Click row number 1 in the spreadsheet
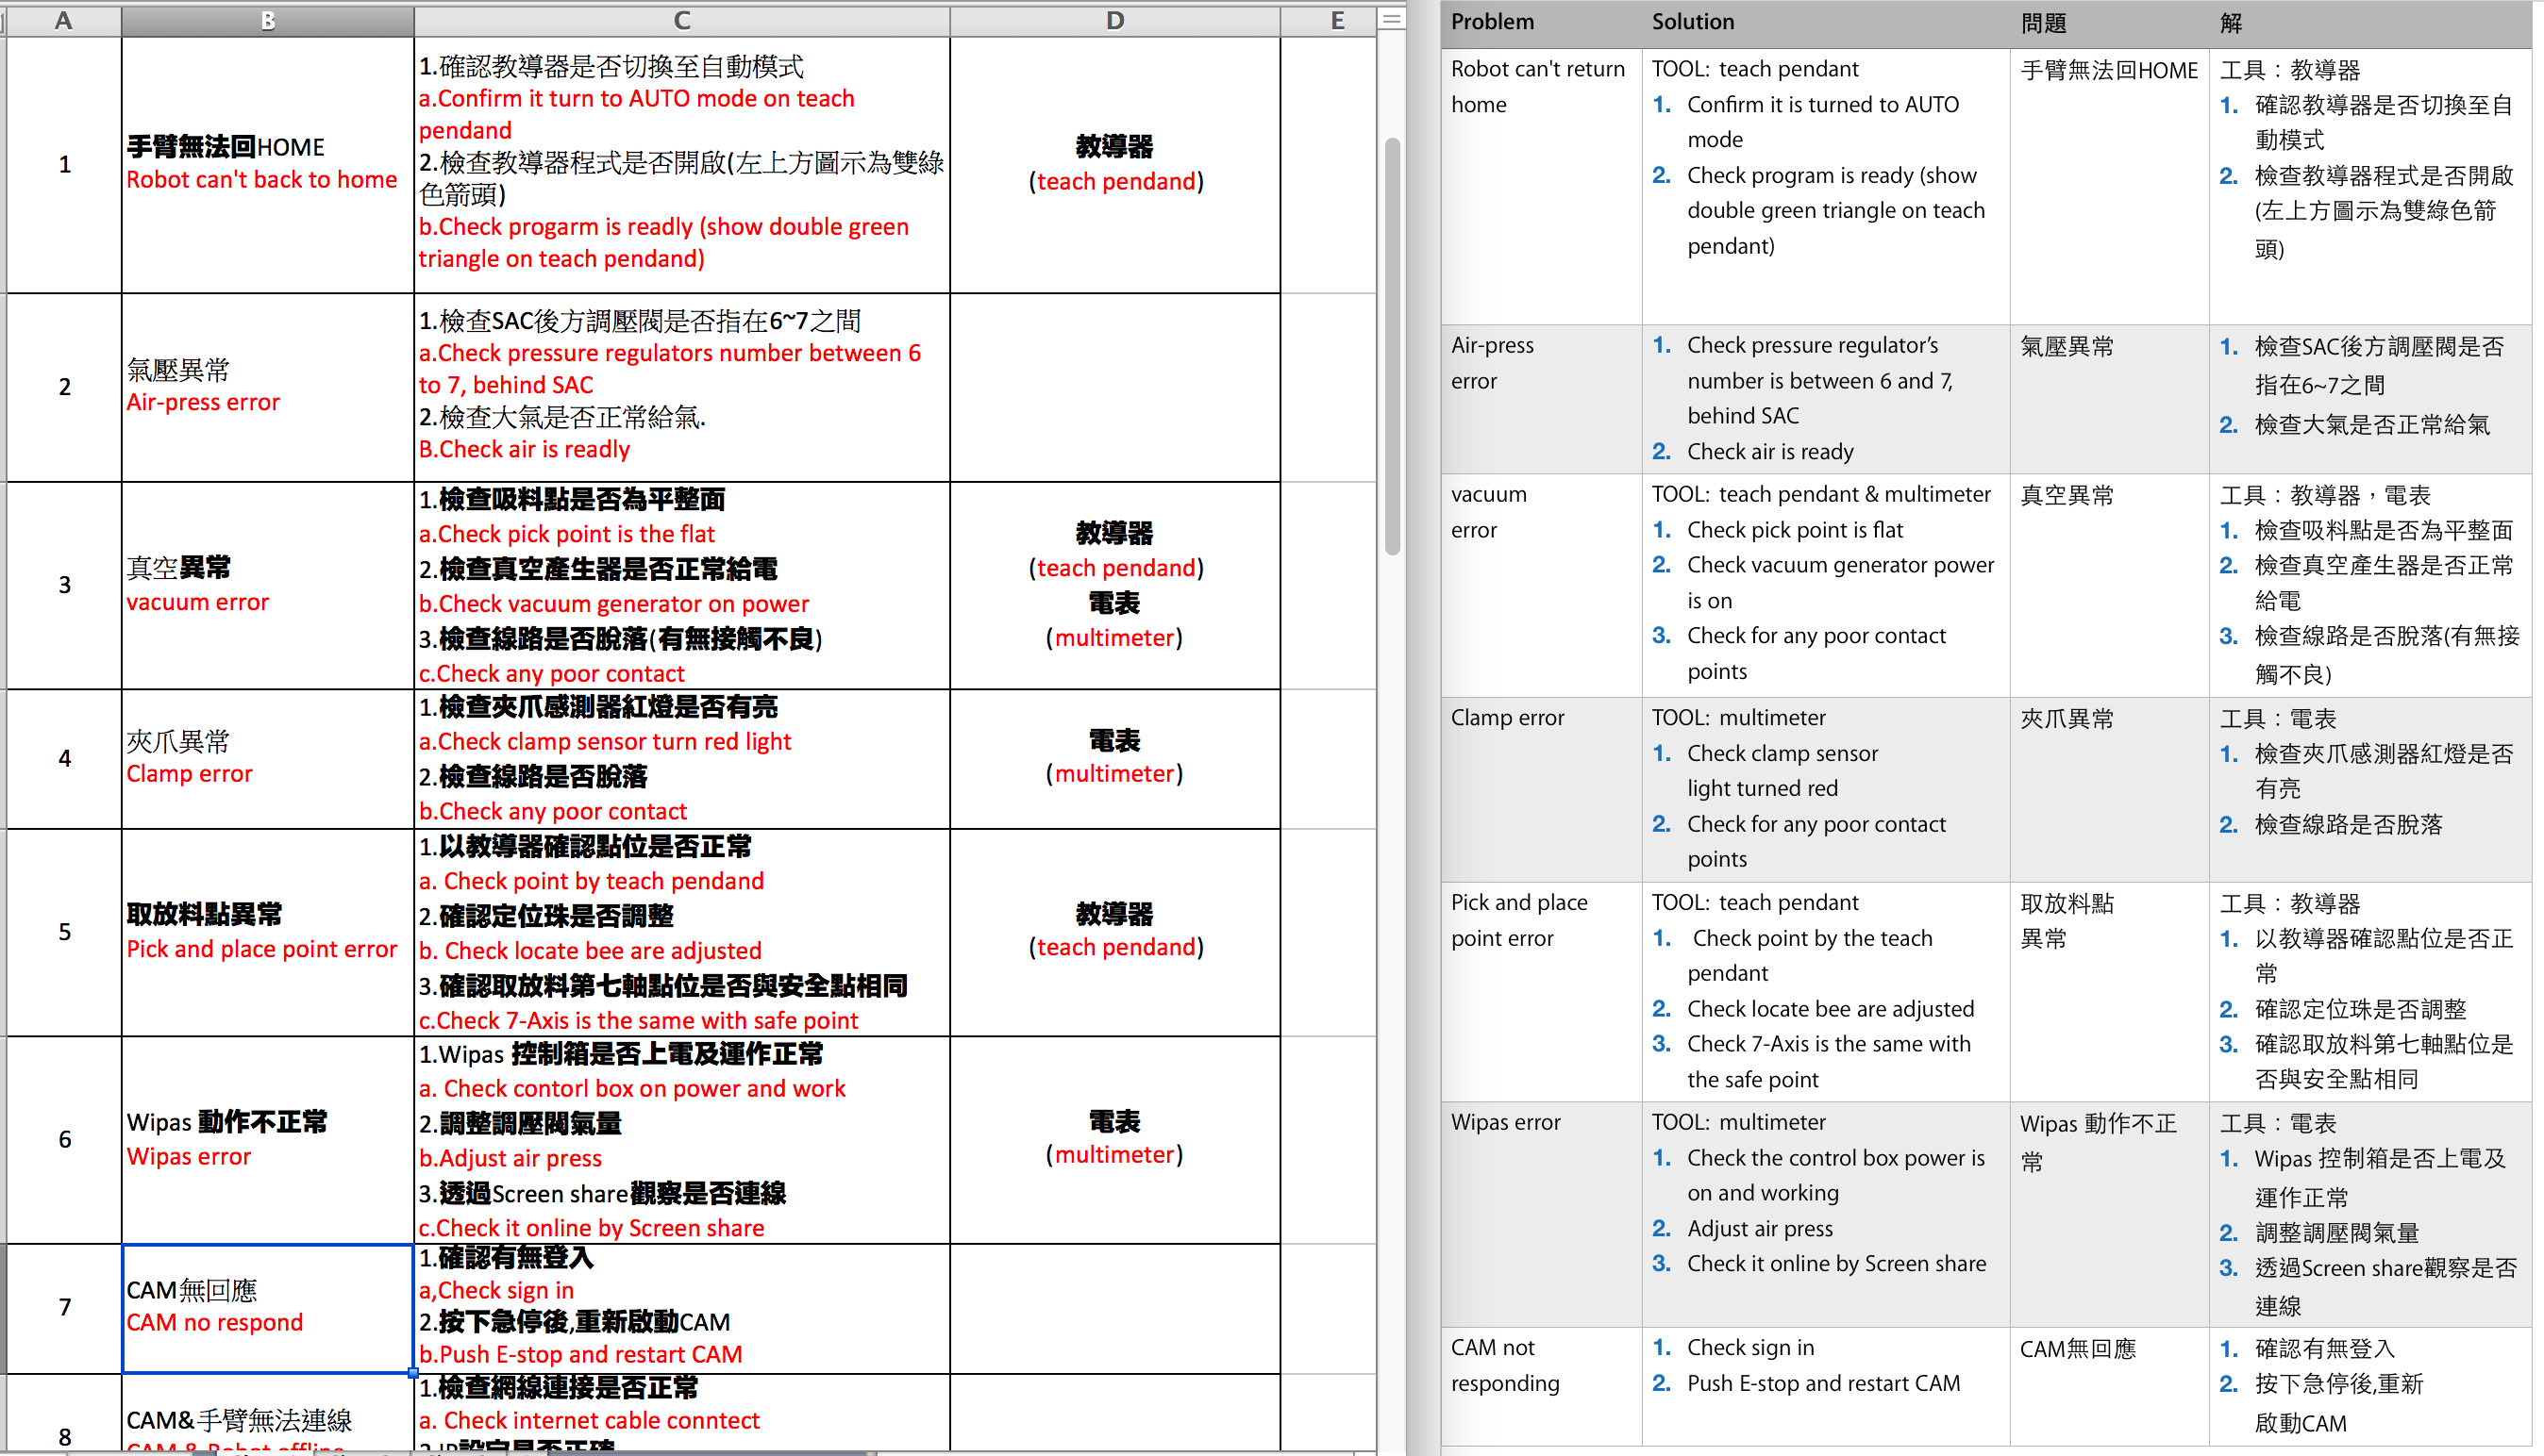 [64, 165]
